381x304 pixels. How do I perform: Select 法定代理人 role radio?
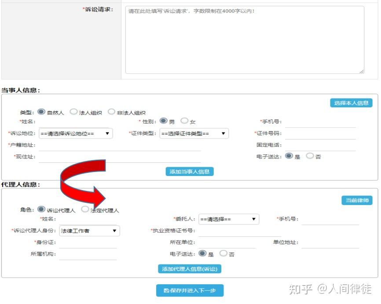85,209
